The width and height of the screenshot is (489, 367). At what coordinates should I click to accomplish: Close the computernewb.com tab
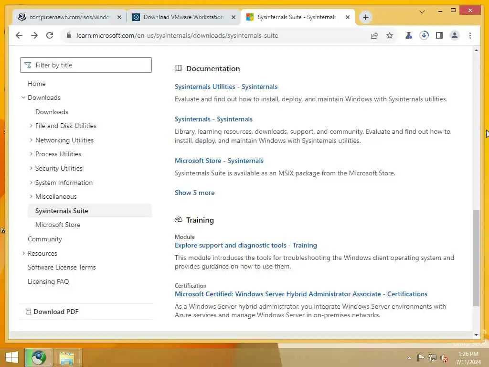119,17
